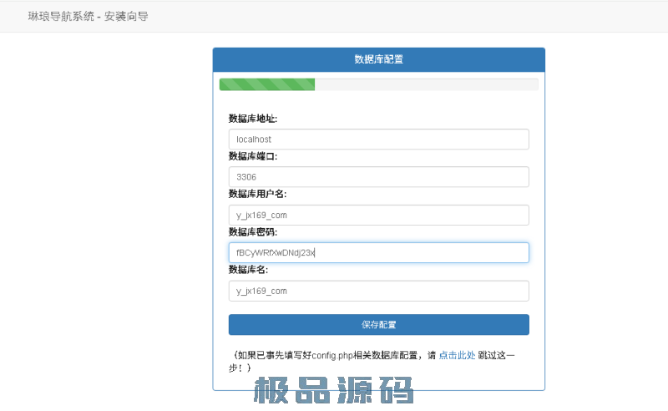Click the 数据库地址 label

click(253, 119)
